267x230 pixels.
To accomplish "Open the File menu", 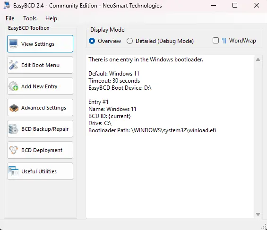I will (10, 18).
